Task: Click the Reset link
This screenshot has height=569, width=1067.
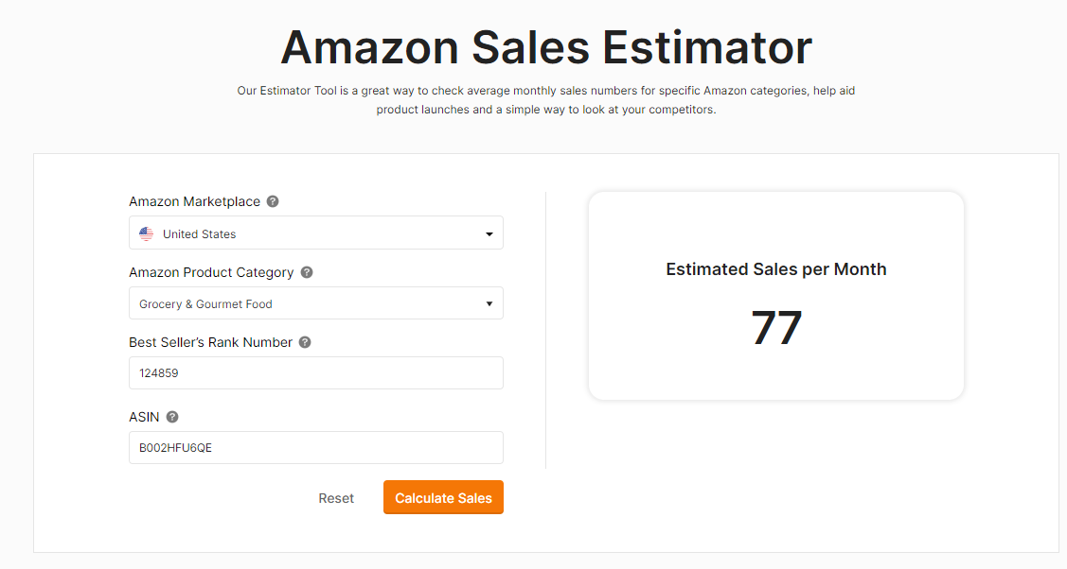Action: click(x=336, y=498)
